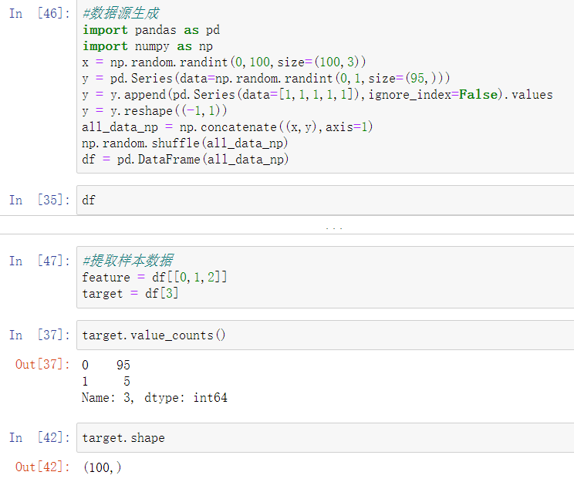Click the np.random.shuffle(all_data_np) line
The width and height of the screenshot is (574, 482).
pos(185,143)
